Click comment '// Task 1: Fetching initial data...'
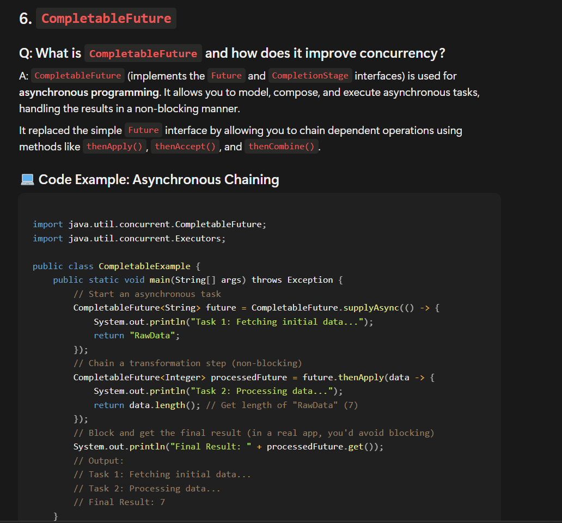The width and height of the screenshot is (562, 523). [x=162, y=475]
